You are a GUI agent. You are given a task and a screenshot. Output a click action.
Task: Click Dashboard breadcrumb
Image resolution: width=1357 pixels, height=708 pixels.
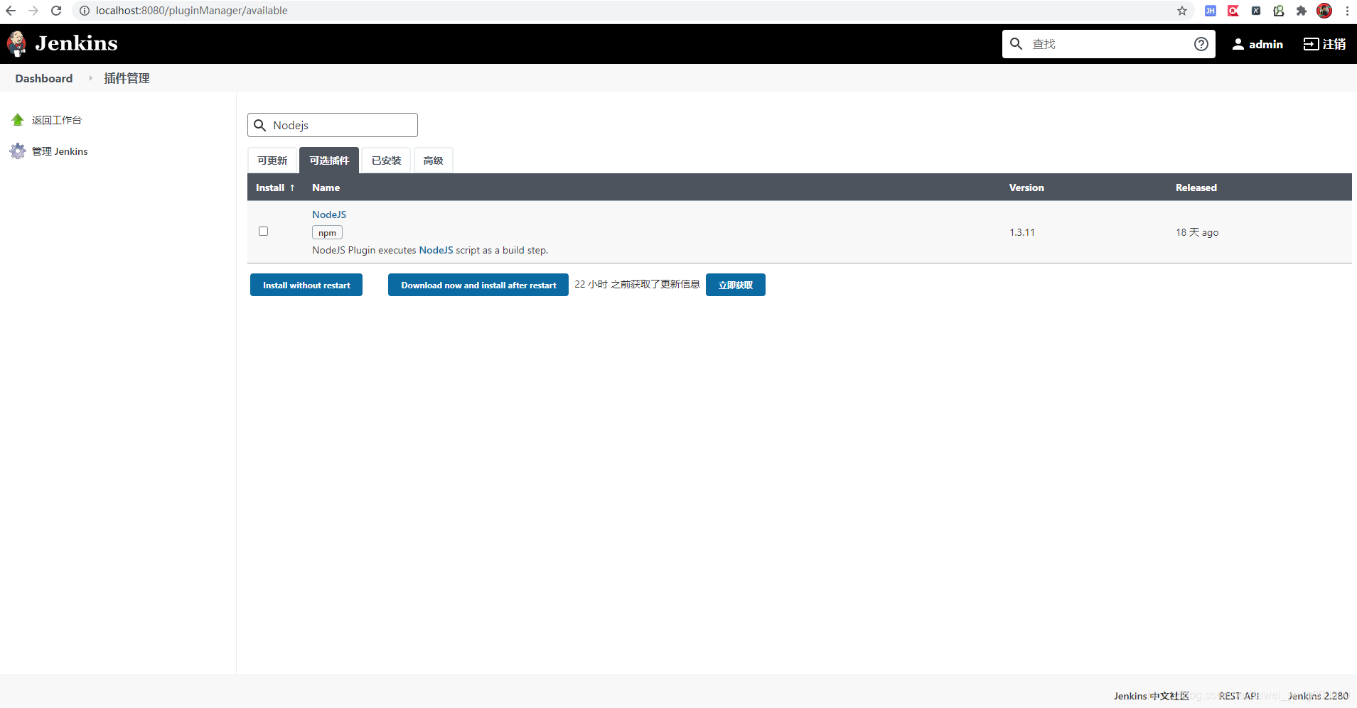pyautogui.click(x=44, y=78)
